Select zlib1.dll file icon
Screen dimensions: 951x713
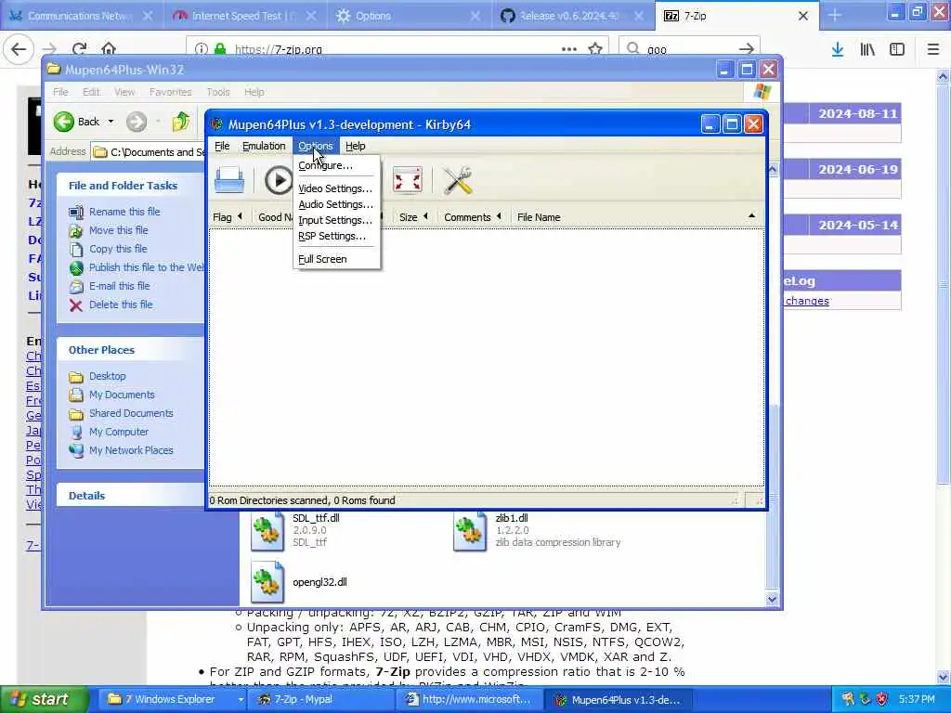(469, 532)
